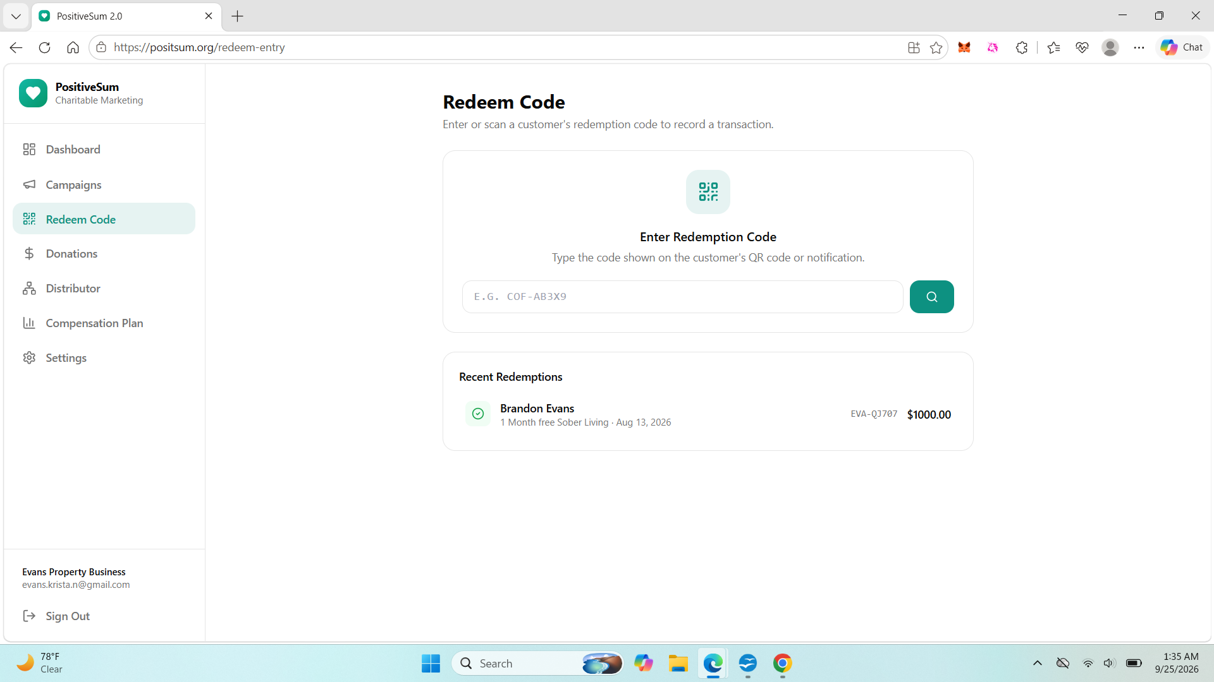Open the pink extension icon
The width and height of the screenshot is (1214, 682).
(x=993, y=47)
